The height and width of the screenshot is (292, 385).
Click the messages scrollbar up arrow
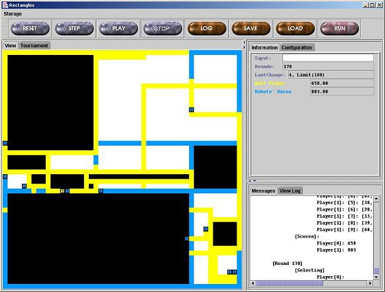pyautogui.click(x=376, y=198)
